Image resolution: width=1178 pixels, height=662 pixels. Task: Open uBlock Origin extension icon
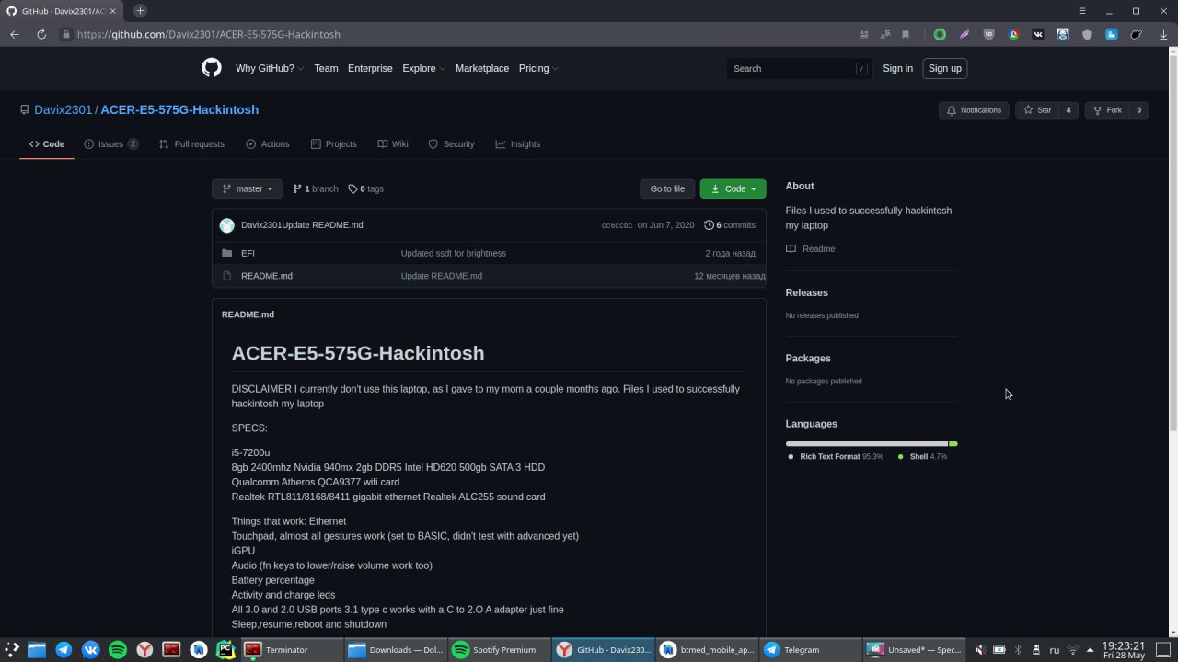click(988, 34)
